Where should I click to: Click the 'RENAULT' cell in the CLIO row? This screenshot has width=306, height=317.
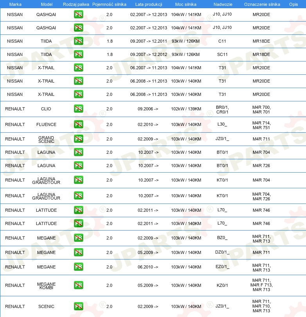15,109
